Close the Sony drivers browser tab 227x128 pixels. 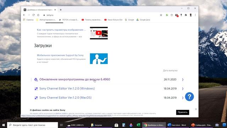coord(55,10)
